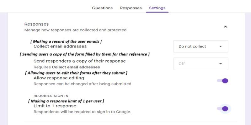Click the Responses section heading
The width and height of the screenshot is (251, 125).
(36, 24)
